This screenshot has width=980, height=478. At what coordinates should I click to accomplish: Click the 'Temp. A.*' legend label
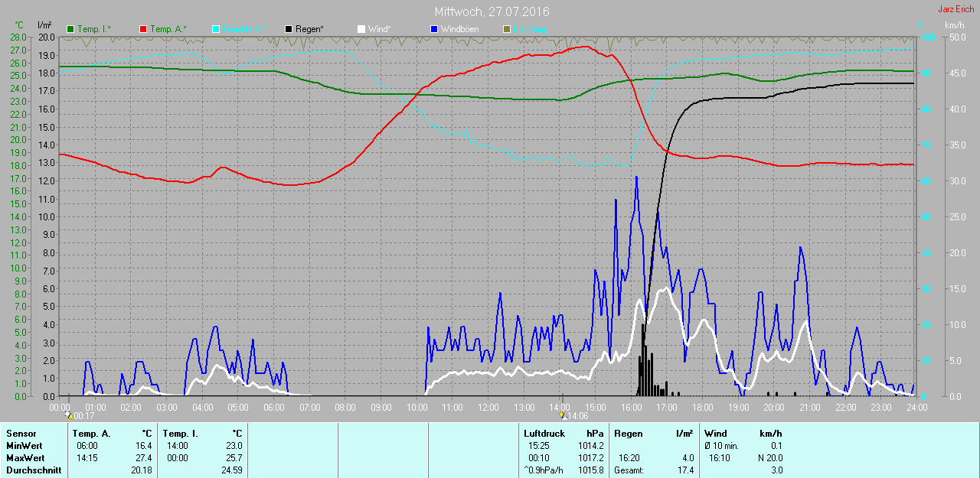(168, 29)
